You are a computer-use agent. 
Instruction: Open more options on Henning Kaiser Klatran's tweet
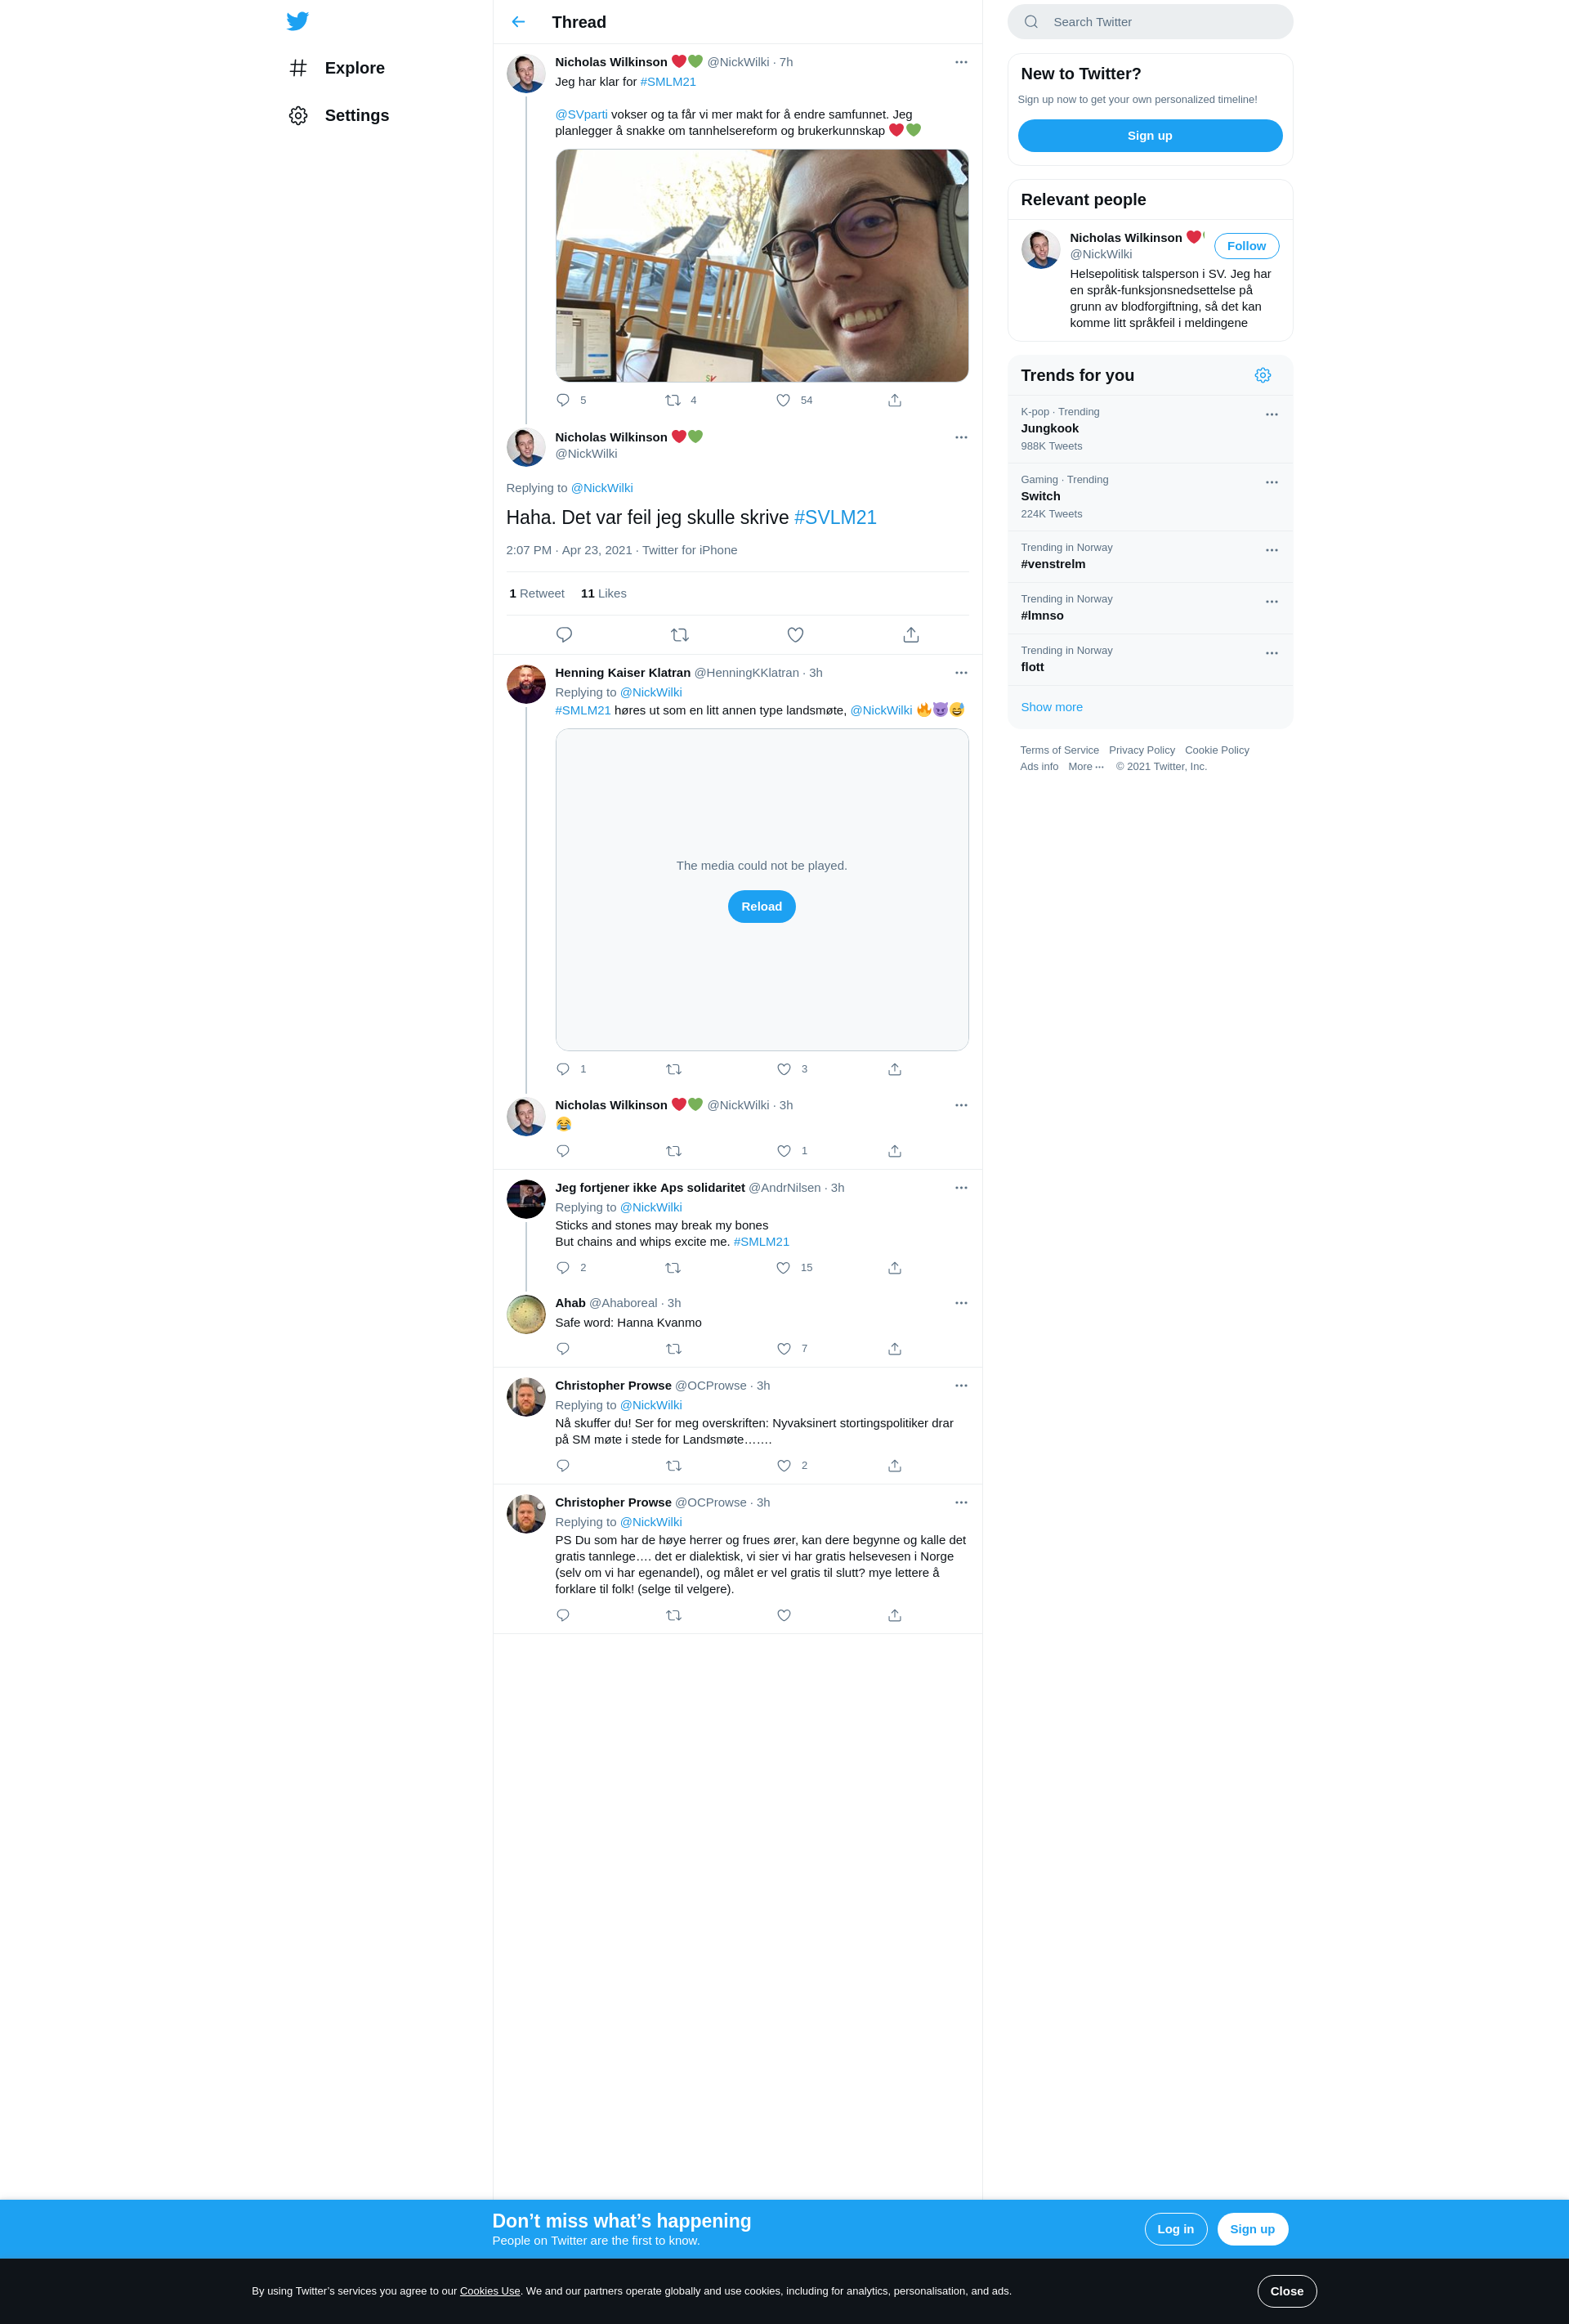[961, 673]
